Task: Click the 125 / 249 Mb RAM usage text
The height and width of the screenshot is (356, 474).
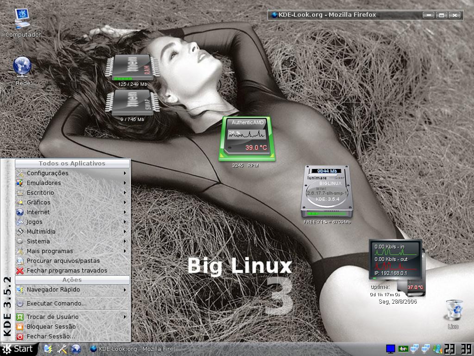Action: point(132,84)
